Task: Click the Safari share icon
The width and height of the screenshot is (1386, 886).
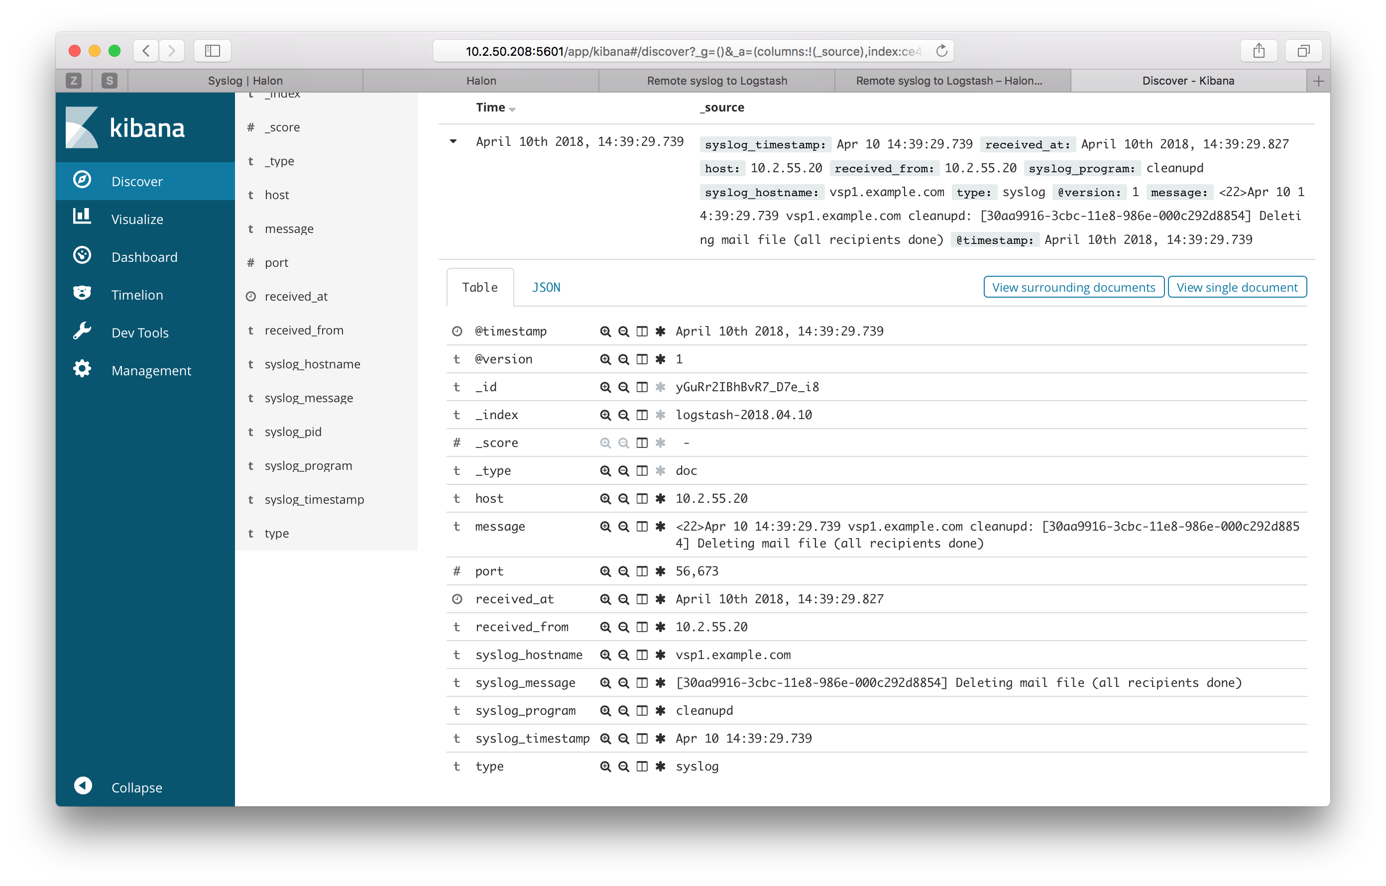Action: pos(1259,51)
